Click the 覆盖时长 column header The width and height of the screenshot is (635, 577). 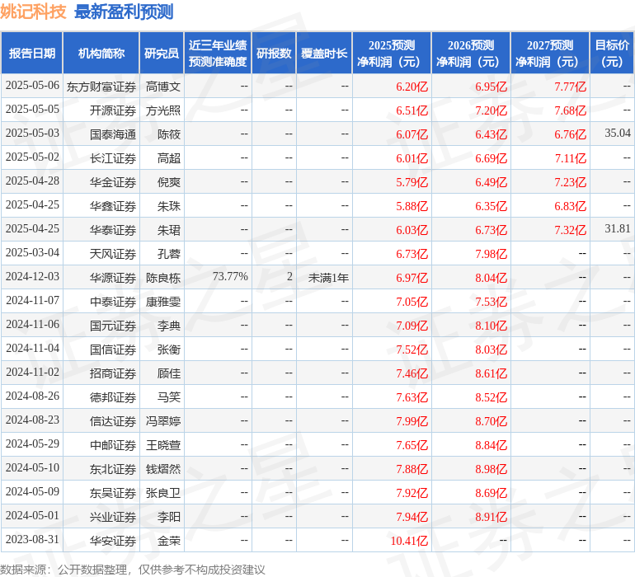[324, 53]
